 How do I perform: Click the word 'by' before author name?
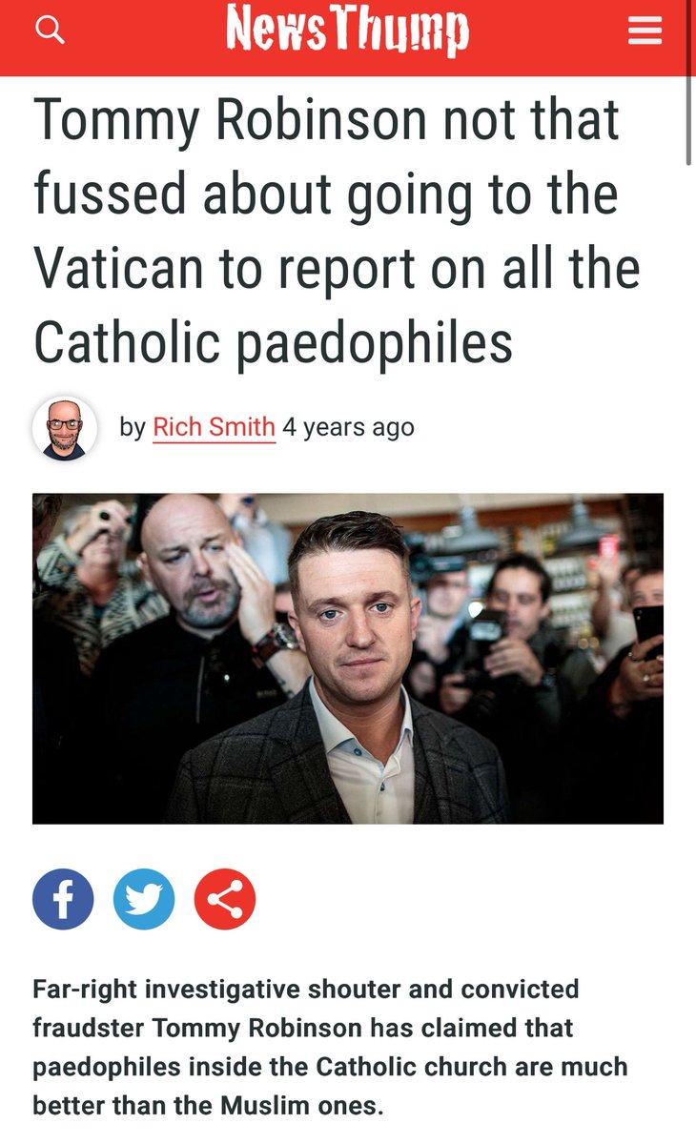[133, 427]
